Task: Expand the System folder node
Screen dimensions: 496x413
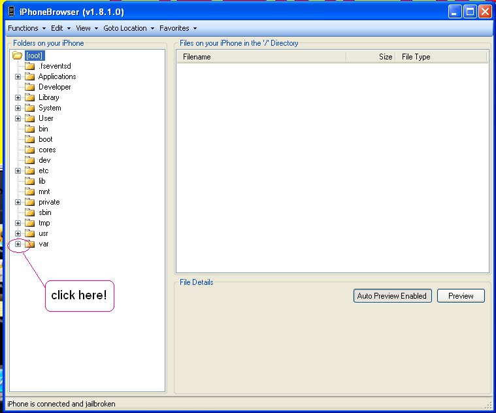Action: coord(18,108)
